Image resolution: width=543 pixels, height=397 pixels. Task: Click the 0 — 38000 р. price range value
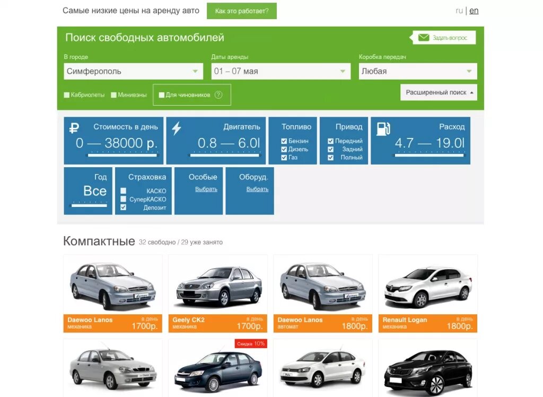pos(117,143)
